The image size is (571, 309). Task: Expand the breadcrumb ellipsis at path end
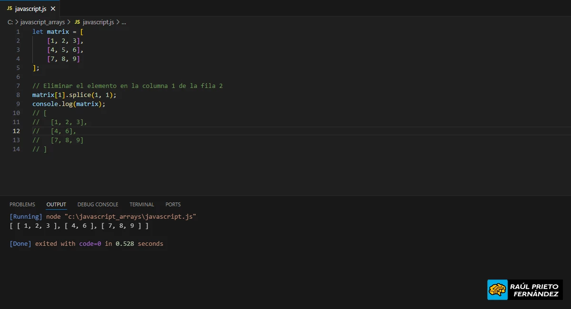tap(123, 22)
